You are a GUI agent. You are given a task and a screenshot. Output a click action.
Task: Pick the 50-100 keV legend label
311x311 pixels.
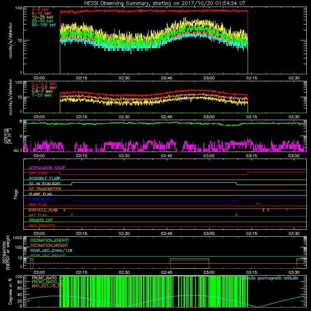click(44, 25)
